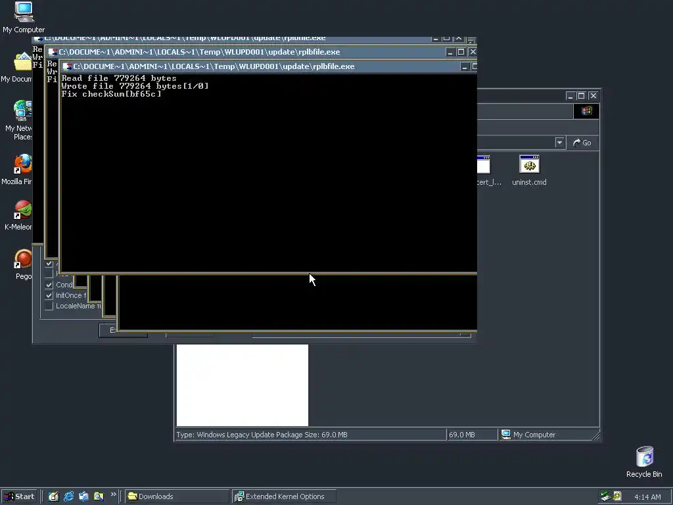Click the Explorer status bar type text
This screenshot has width=673, height=505.
pos(262,435)
